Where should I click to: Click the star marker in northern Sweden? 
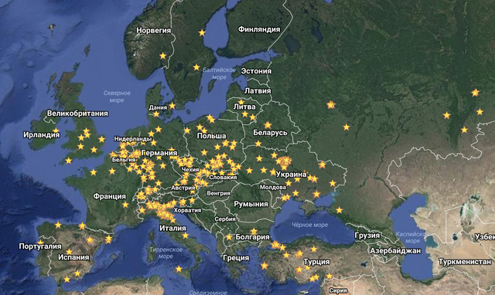coord(202,32)
